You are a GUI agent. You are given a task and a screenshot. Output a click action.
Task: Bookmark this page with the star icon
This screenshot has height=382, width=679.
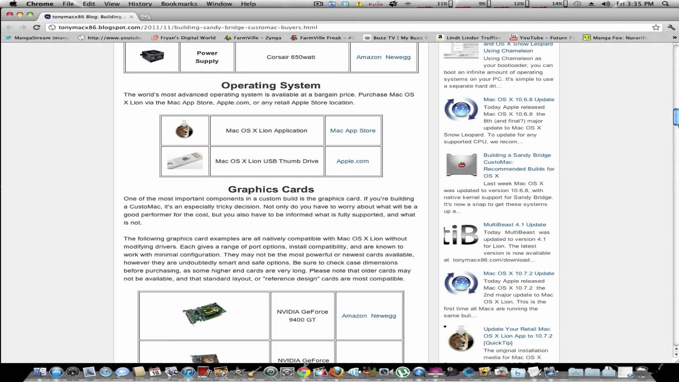click(x=656, y=27)
